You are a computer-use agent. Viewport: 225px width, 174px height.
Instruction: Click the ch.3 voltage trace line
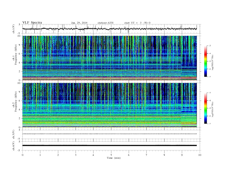coord(109,134)
